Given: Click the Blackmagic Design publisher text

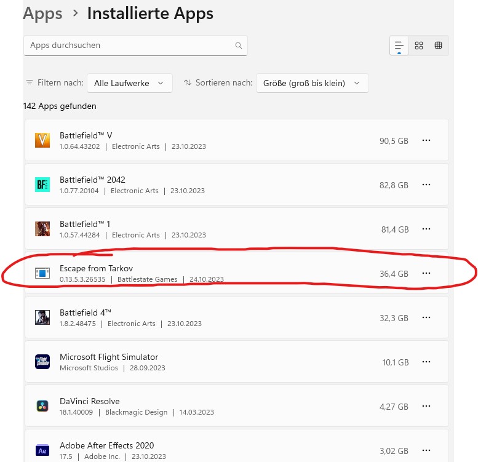Looking at the screenshot, I should tap(137, 412).
